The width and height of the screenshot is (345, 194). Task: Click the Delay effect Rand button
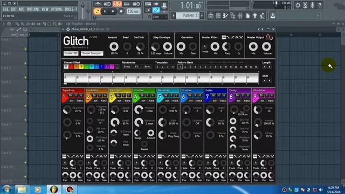[247, 101]
